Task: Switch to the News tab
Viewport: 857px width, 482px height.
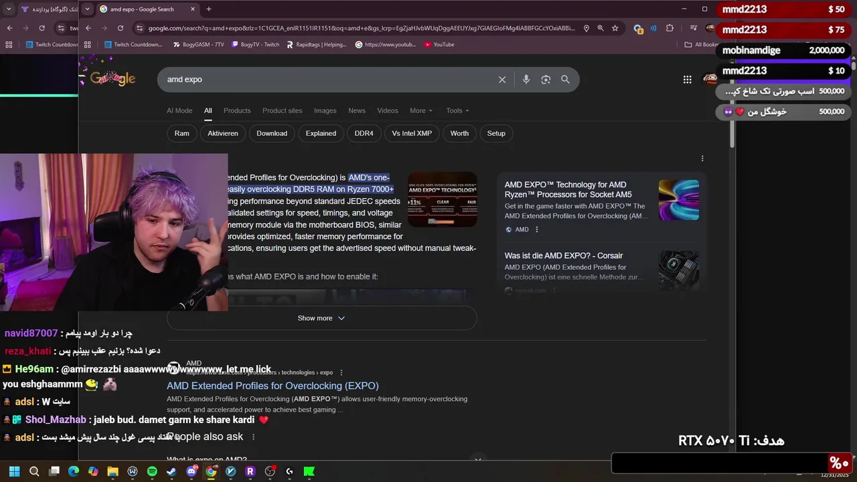Action: 357,110
